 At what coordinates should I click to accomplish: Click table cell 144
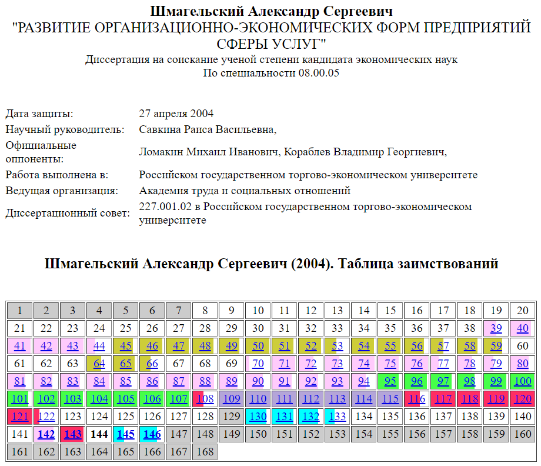99,434
